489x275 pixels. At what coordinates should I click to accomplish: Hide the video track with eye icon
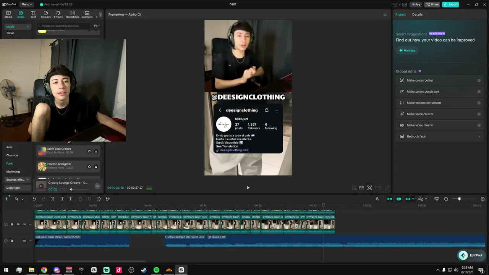(18, 224)
